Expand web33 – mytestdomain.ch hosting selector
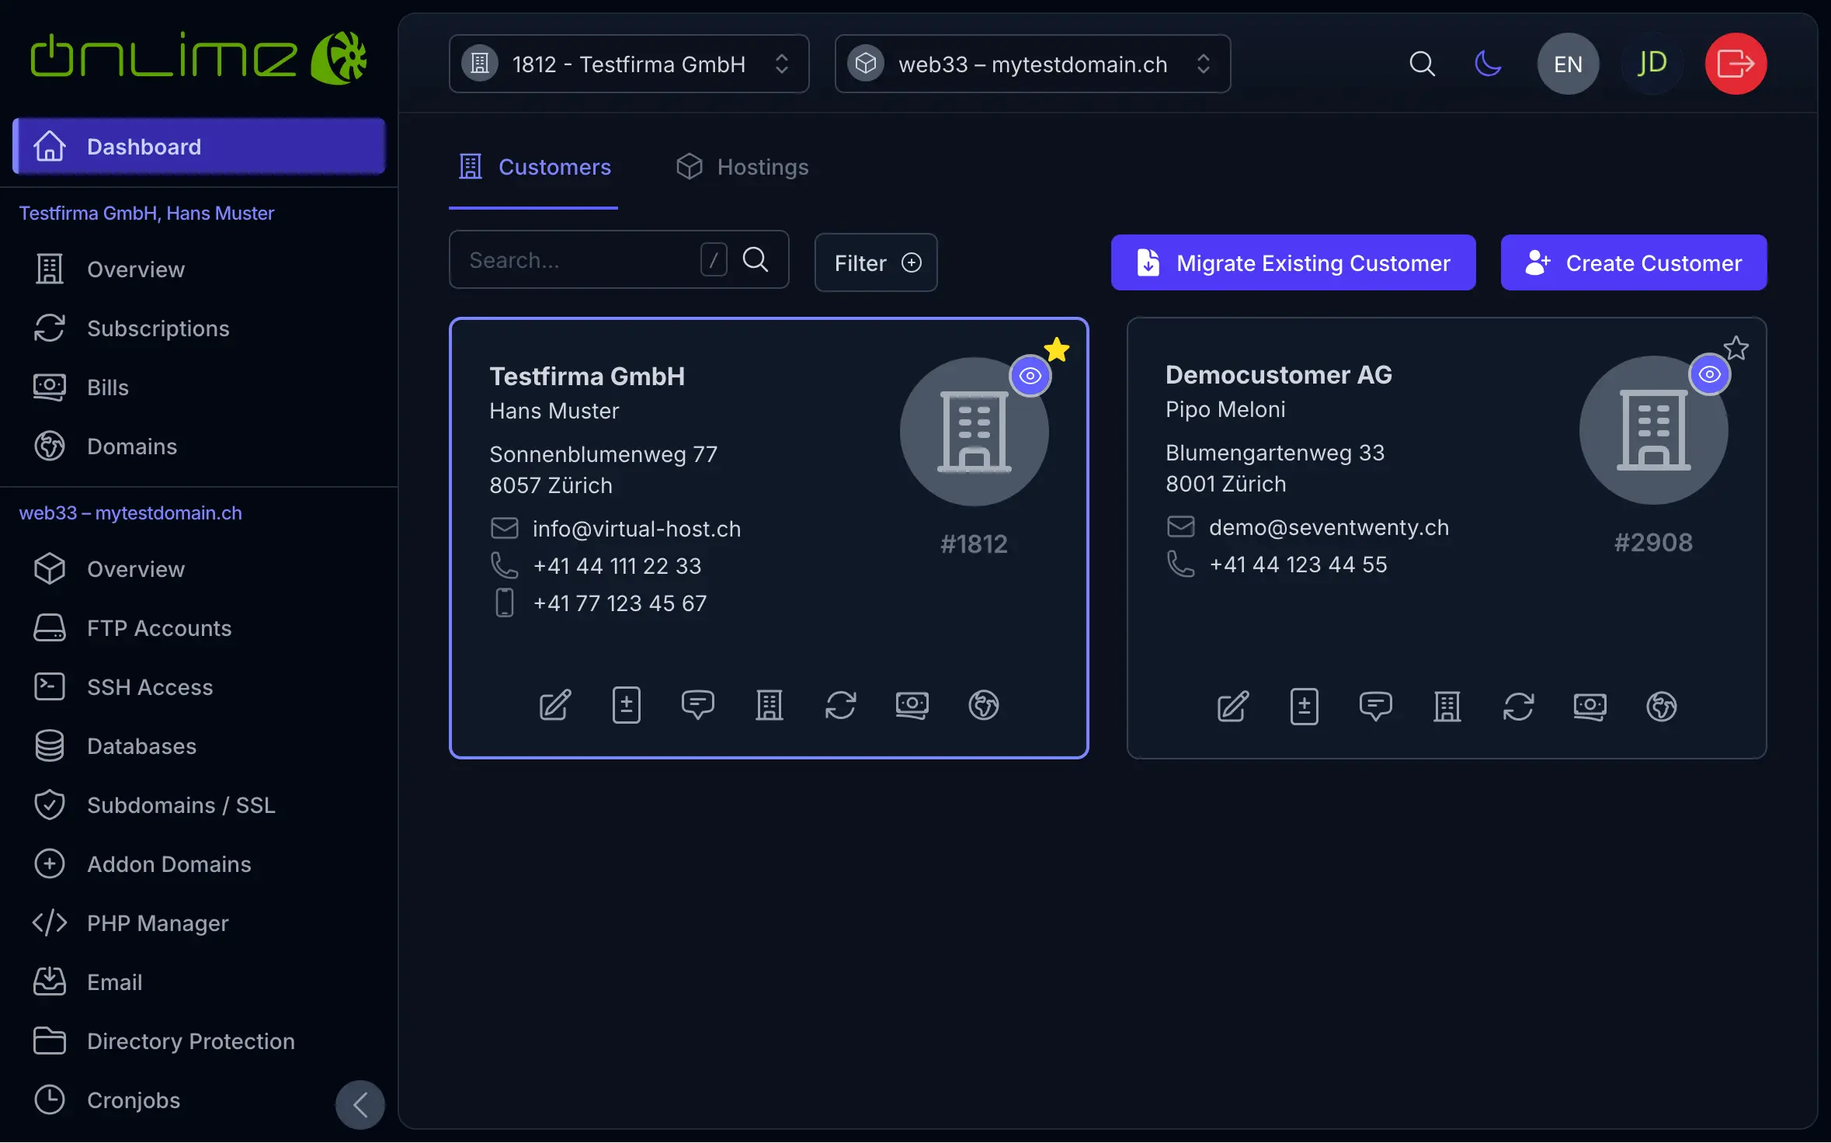 1032,64
